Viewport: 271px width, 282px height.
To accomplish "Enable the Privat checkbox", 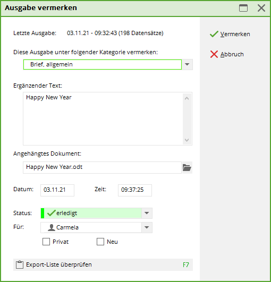I will coord(46,242).
